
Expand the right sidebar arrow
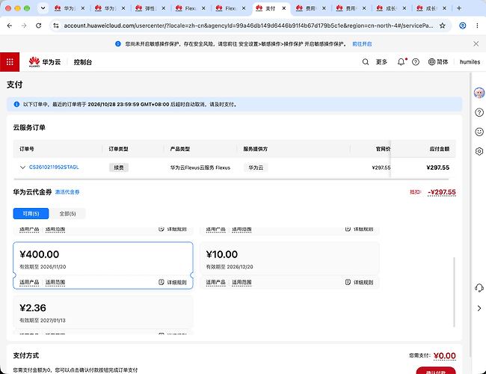(479, 308)
